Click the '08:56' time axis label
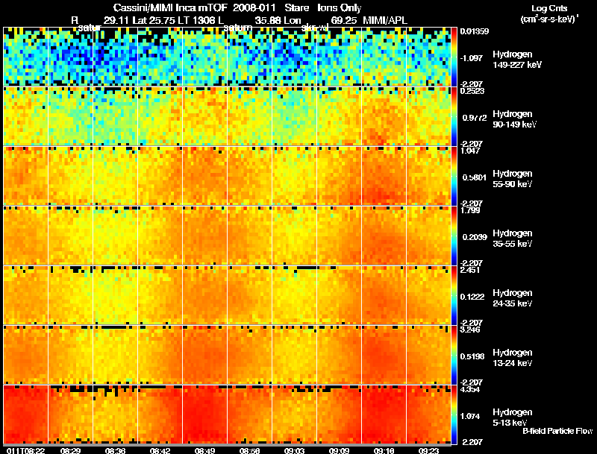Image resolution: width=597 pixels, height=454 pixels. pyautogui.click(x=249, y=450)
